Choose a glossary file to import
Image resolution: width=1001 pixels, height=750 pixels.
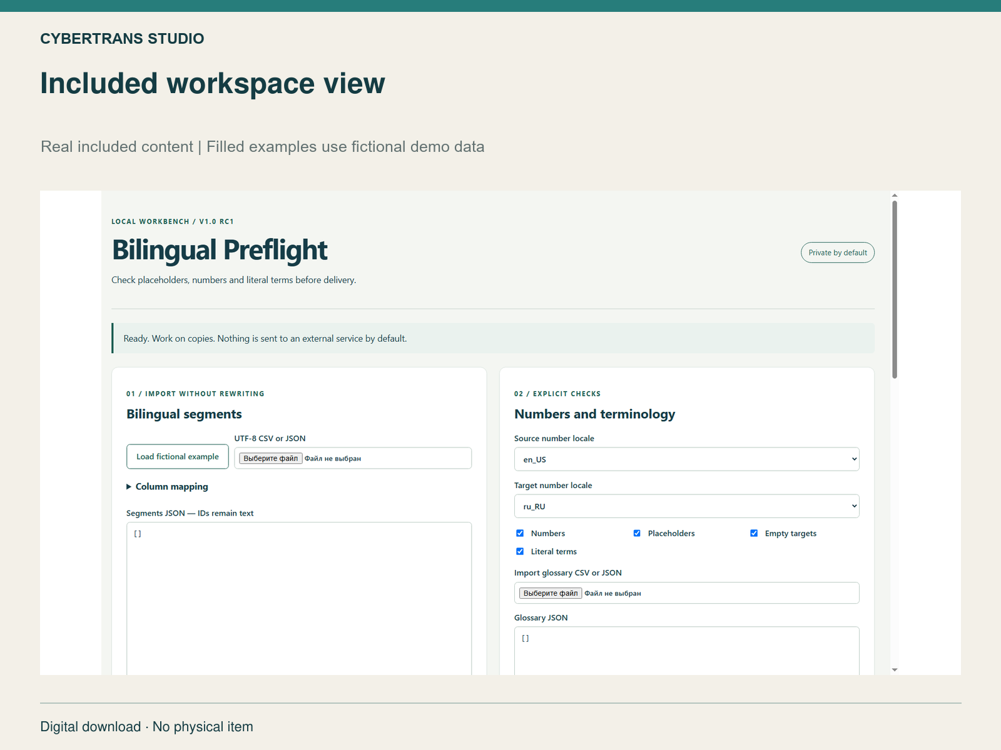point(551,593)
